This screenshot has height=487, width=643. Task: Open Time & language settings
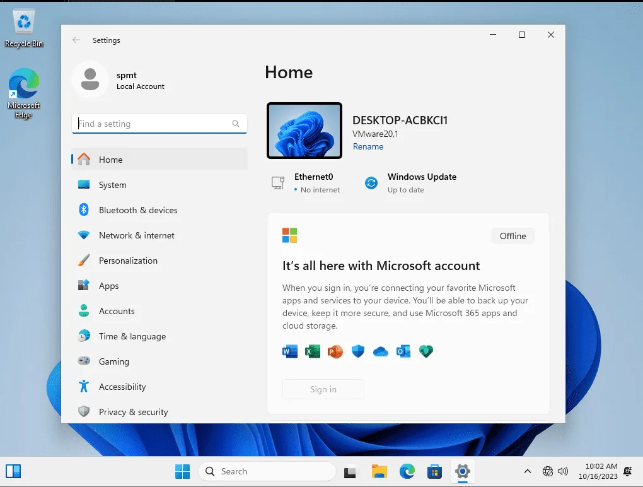[x=159, y=336]
